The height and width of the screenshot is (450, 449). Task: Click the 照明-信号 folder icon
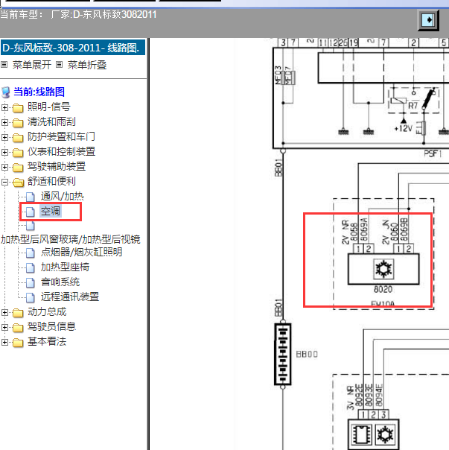18,108
